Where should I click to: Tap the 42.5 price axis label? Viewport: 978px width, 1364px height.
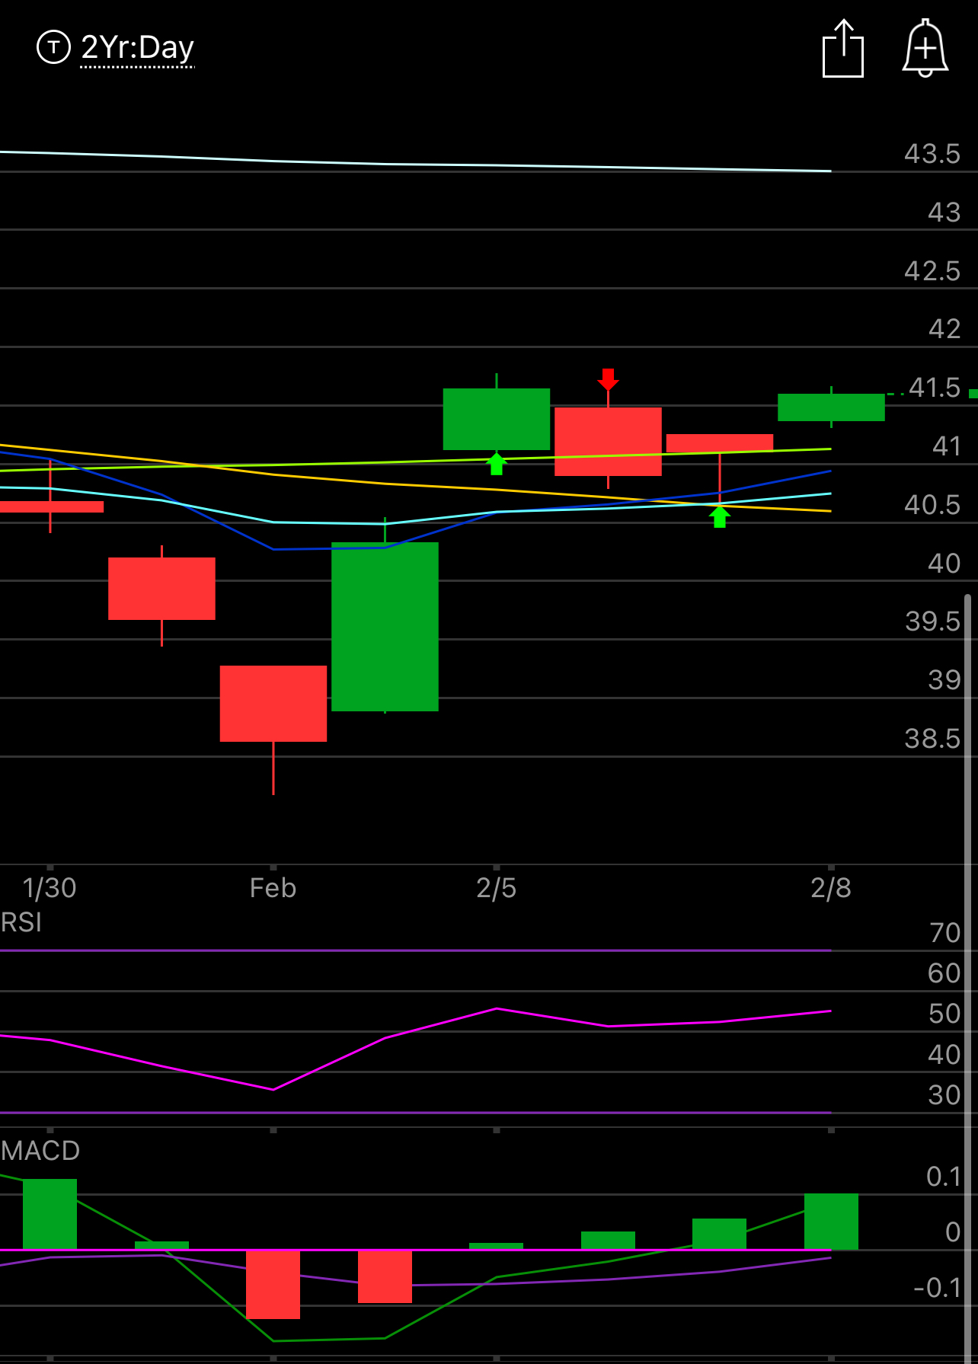(x=932, y=271)
